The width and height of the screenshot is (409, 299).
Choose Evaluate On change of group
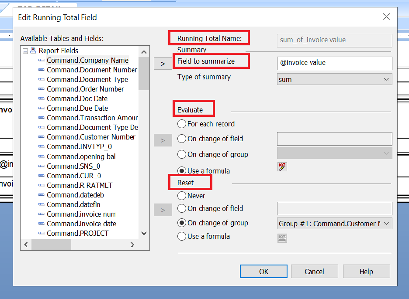tap(182, 154)
